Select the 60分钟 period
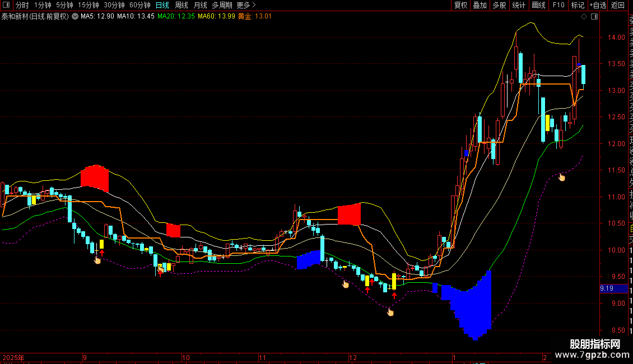 139,5
